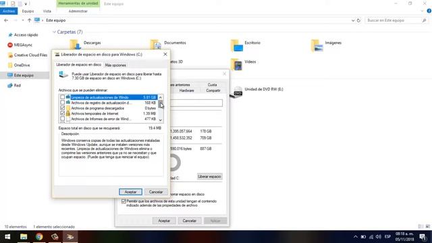Open the Administrar ribbon tab

78,11
